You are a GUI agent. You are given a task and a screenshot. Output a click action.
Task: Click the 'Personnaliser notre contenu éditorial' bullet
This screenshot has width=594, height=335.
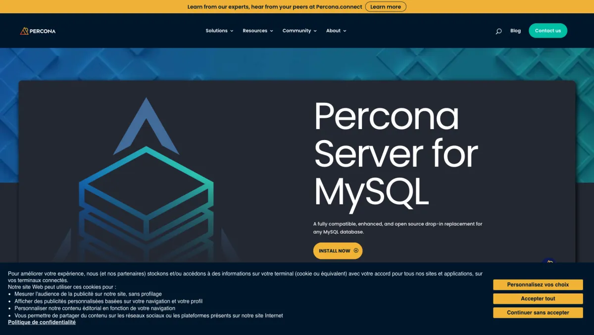tap(95, 308)
